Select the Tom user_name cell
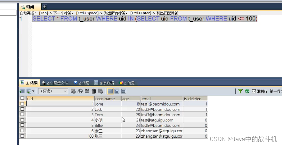 click(x=108, y=115)
